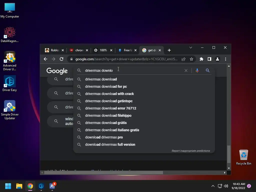The width and height of the screenshot is (256, 192).
Task: Launch Driver Easy desktop shortcut
Action: tap(10, 83)
